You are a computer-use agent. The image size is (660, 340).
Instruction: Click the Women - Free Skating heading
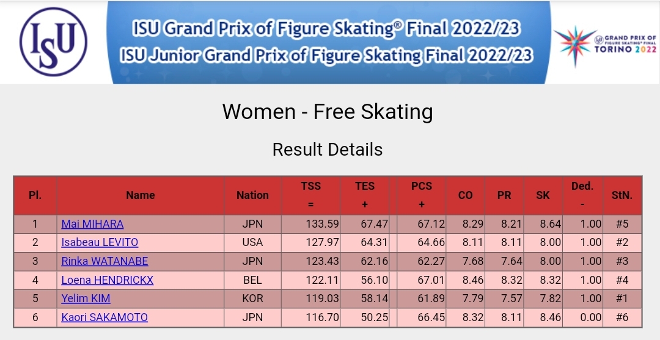point(328,112)
